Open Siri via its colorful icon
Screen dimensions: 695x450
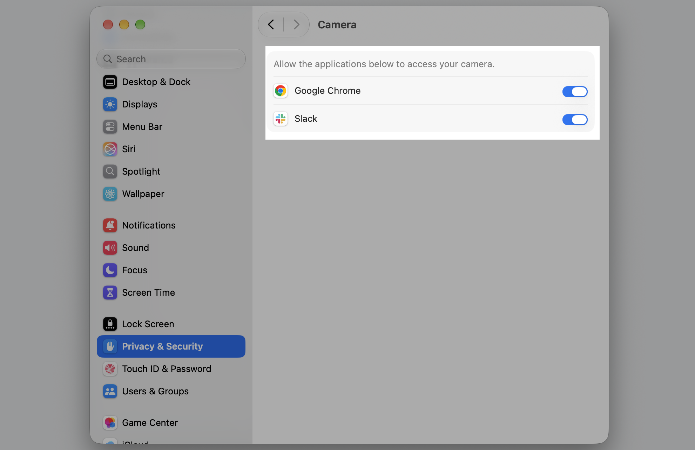(110, 149)
